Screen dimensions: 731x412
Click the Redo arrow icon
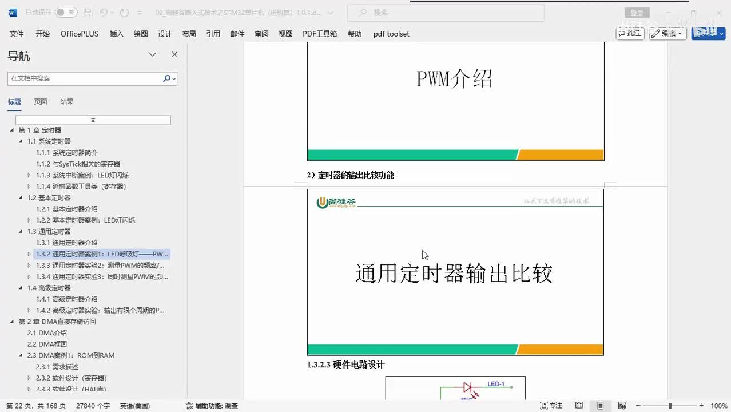(x=125, y=12)
